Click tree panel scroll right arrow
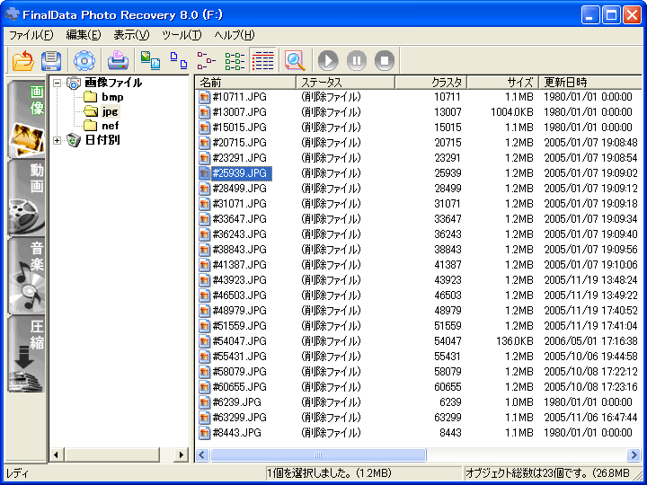Screen dimensions: 647x485 click(x=181, y=454)
